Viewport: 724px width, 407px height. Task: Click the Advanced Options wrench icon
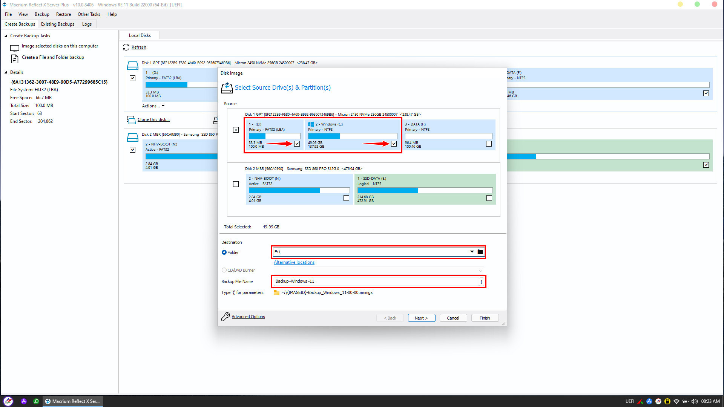(225, 317)
